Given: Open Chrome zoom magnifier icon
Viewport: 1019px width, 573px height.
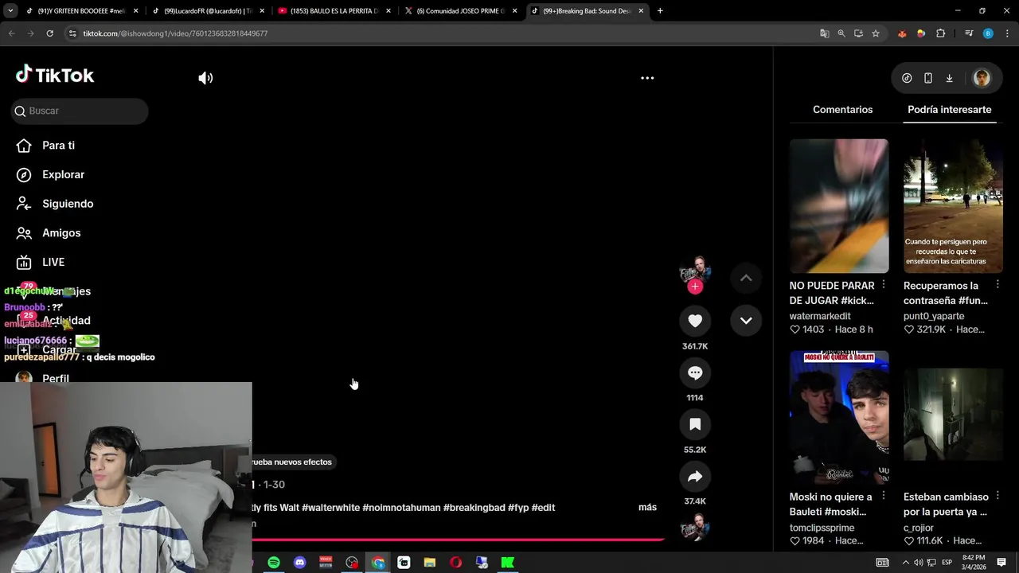Looking at the screenshot, I should click(x=841, y=33).
